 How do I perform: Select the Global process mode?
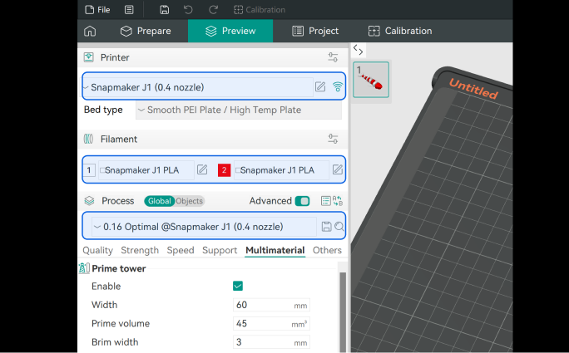[x=159, y=201]
